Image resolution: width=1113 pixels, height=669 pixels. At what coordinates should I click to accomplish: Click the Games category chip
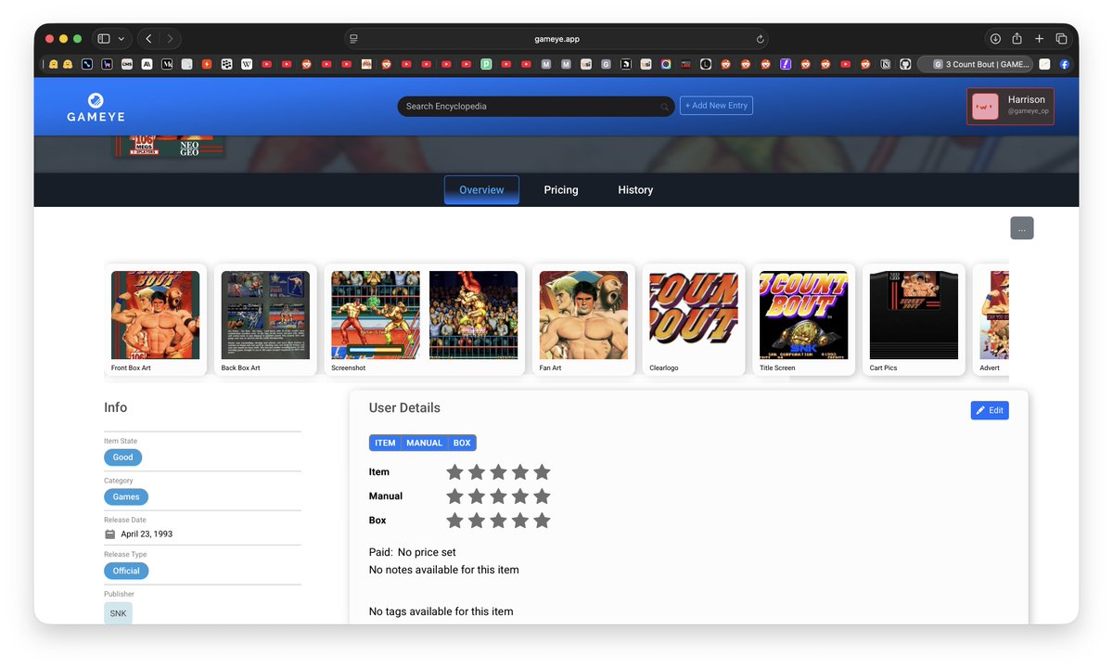click(x=126, y=496)
